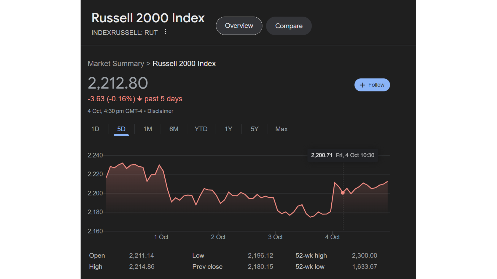Click the plus icon in Follow button
This screenshot has height=279, width=497.
[362, 85]
